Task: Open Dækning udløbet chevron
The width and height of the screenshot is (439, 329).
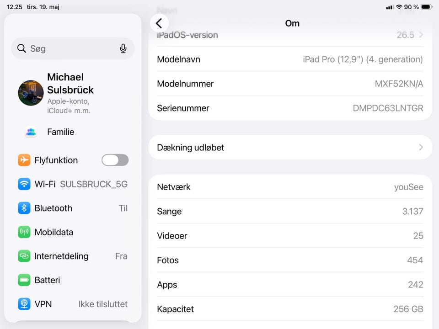Action: click(421, 148)
